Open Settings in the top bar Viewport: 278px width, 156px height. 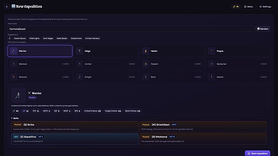point(265,6)
